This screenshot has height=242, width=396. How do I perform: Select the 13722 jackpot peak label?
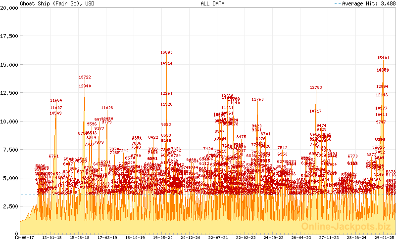[x=85, y=77]
